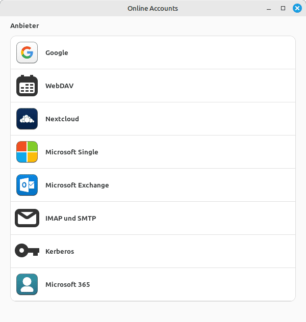
Task: Select the WebDAV calendar icon
Action: click(x=27, y=86)
